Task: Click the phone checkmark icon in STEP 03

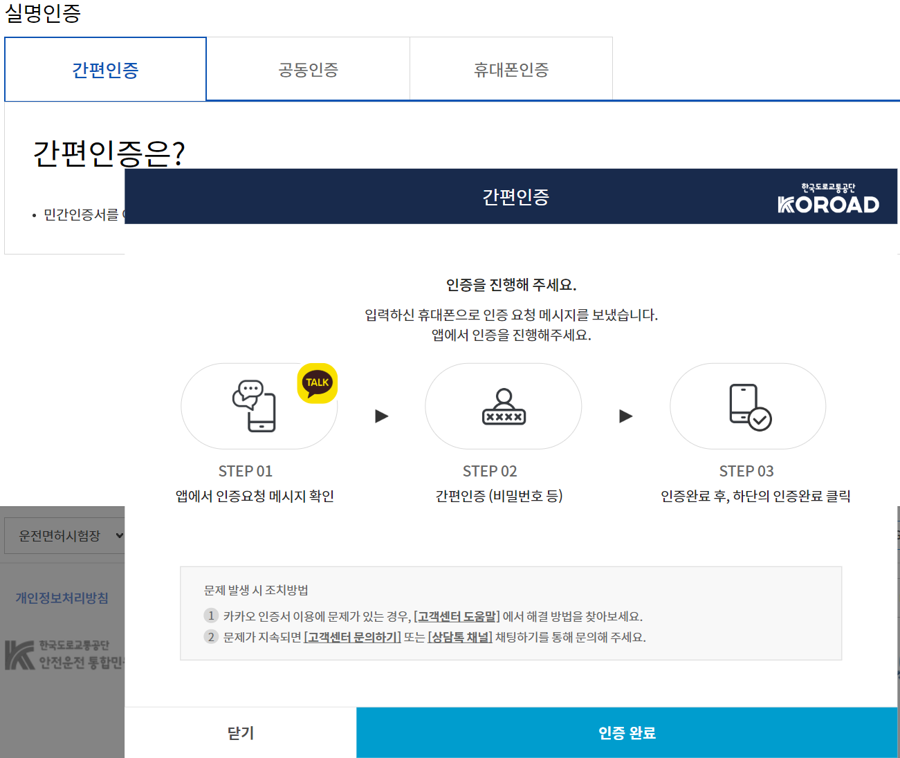Action: pyautogui.click(x=751, y=407)
